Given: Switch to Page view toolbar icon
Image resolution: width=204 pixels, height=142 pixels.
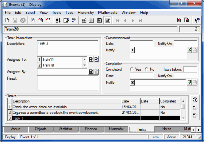Looking at the screenshot, I should [x=99, y=20].
